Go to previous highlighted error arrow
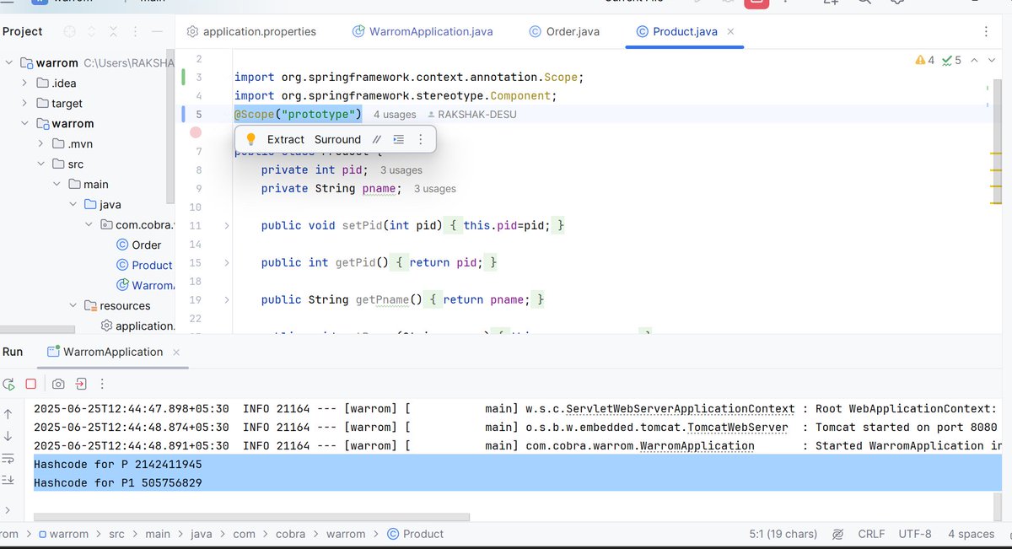1012x549 pixels. point(974,61)
